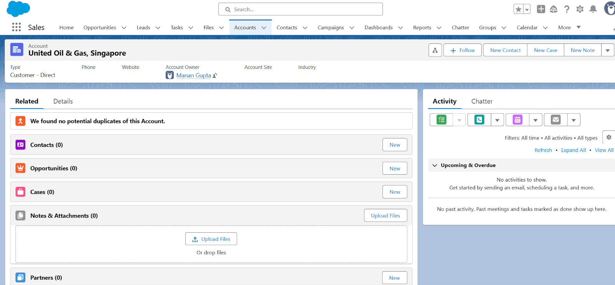The image size is (615, 285).
Task: Open the Setup gear icon in header
Action: (x=580, y=9)
